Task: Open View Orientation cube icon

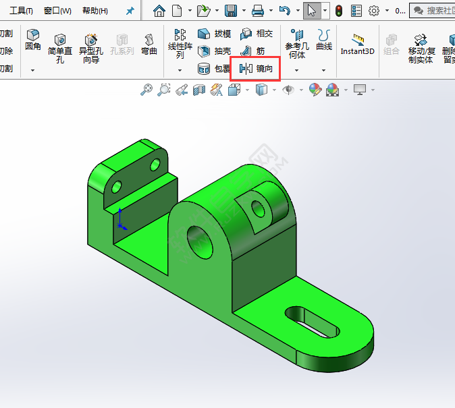Action: coord(234,90)
